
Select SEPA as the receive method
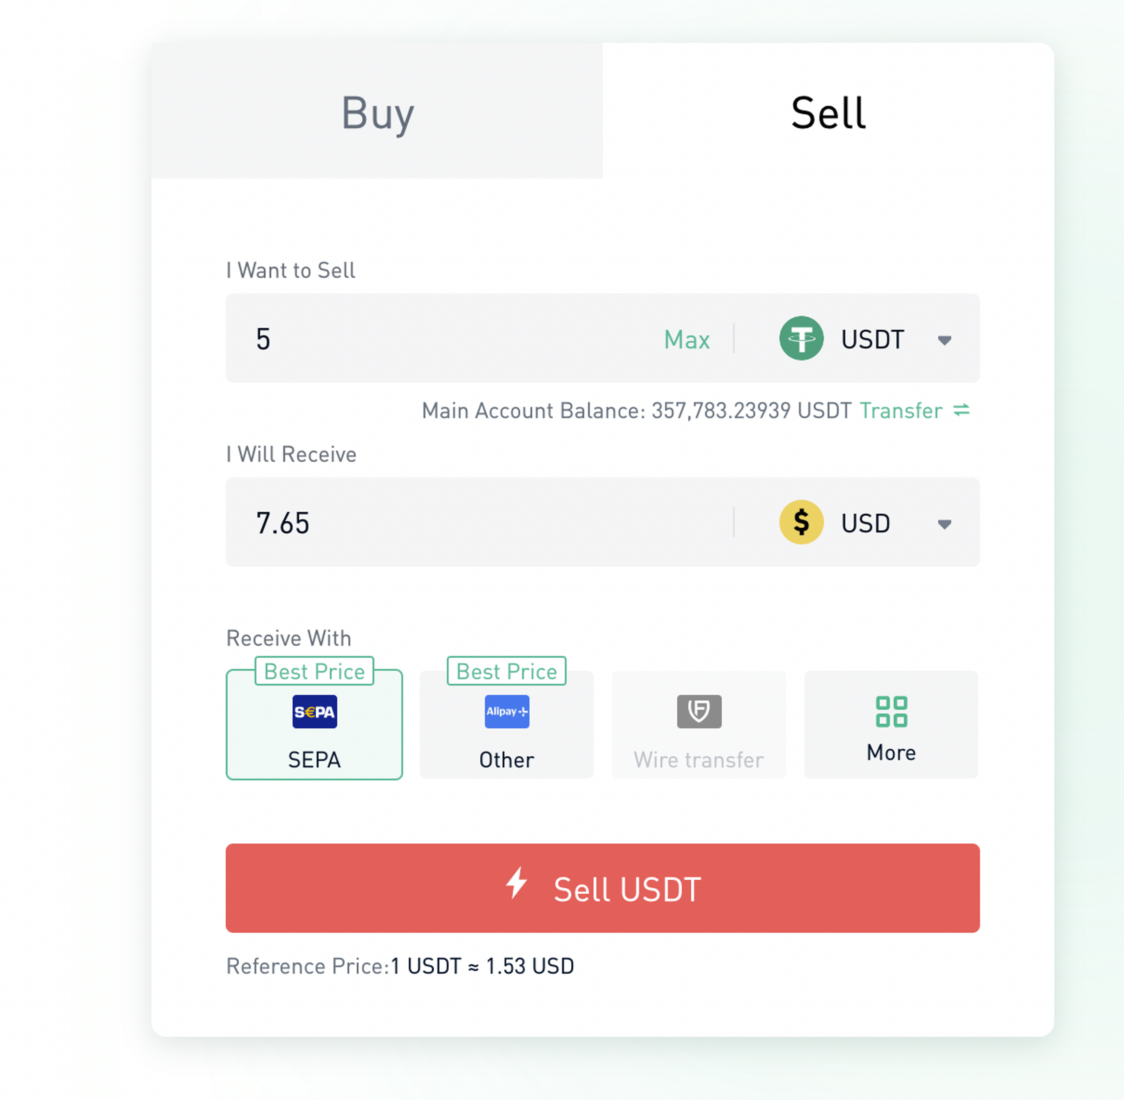coord(314,725)
